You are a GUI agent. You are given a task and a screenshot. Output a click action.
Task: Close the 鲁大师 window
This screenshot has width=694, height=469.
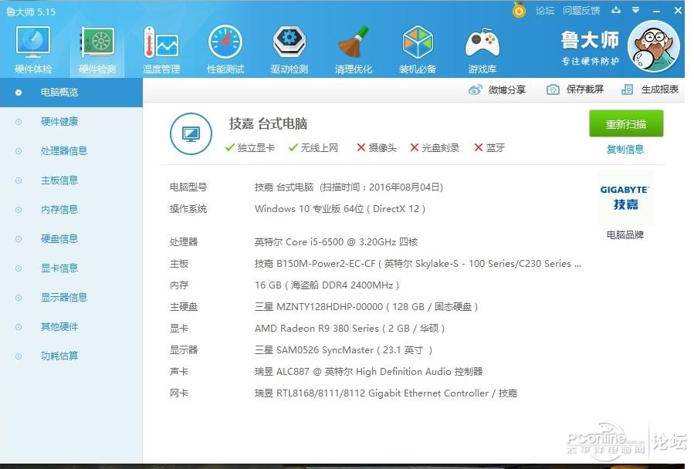coord(678,10)
